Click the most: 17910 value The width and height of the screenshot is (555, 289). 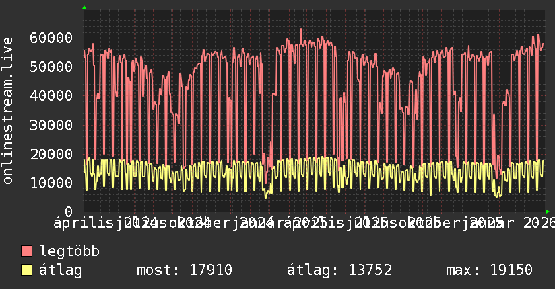(185, 270)
